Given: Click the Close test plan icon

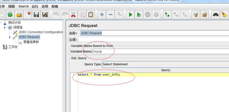Looking at the screenshot, I should coord(28,15).
